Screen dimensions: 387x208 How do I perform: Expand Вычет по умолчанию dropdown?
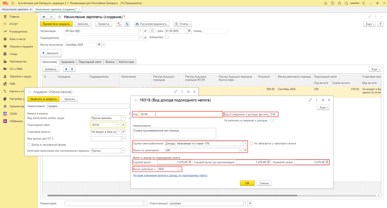point(241,150)
